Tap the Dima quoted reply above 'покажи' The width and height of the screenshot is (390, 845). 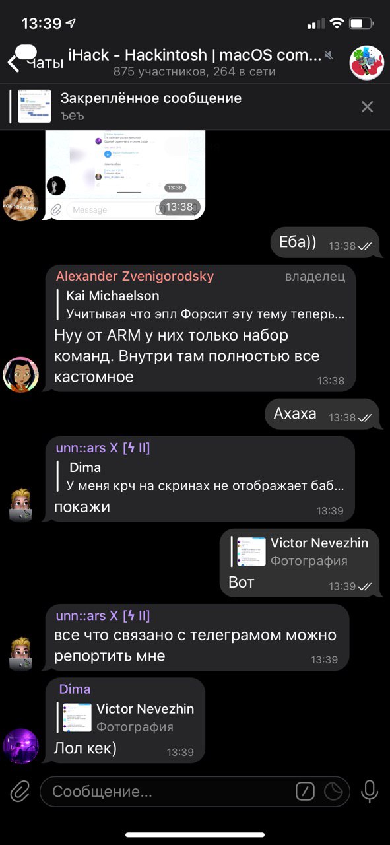205,476
